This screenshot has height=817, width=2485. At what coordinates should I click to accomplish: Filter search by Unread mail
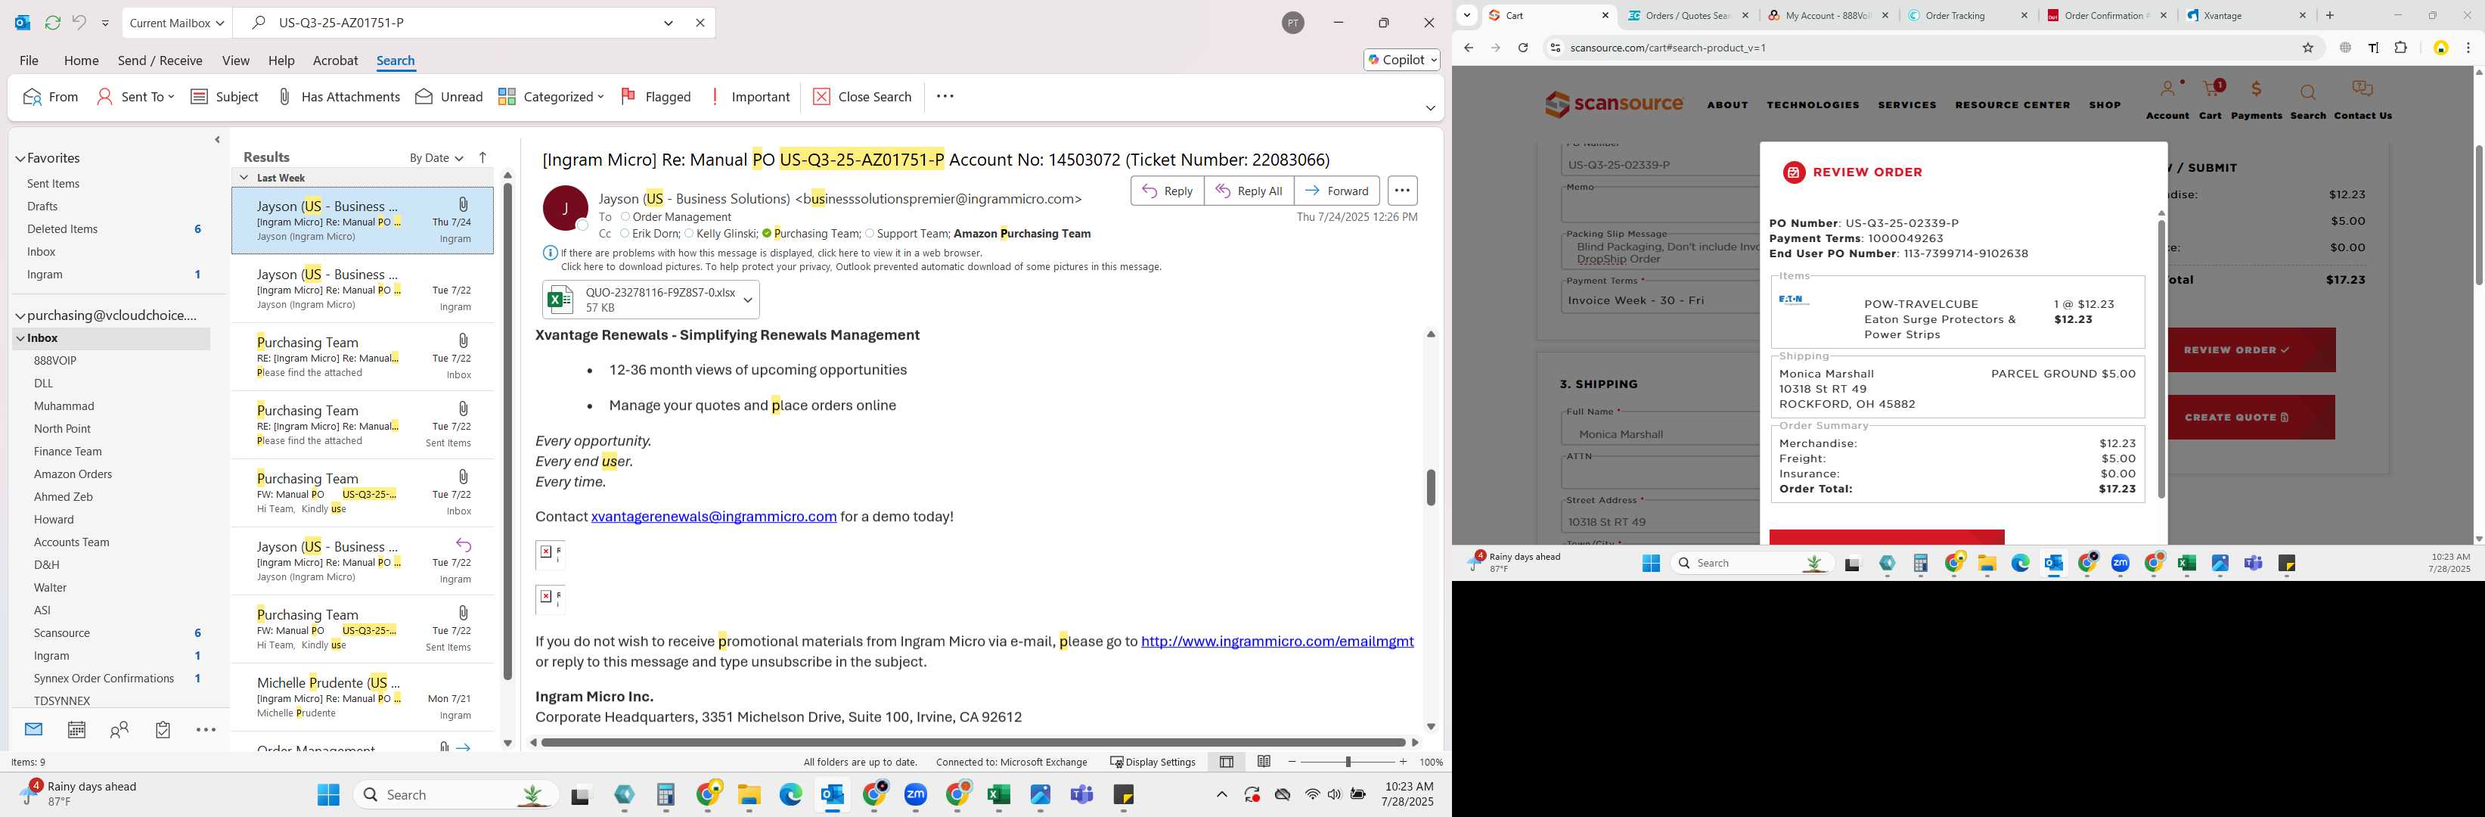(x=448, y=97)
